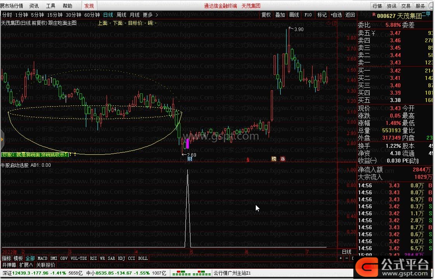The width and height of the screenshot is (435, 280).
Task: Click the 交易 button at top right
Action: coord(405,6)
